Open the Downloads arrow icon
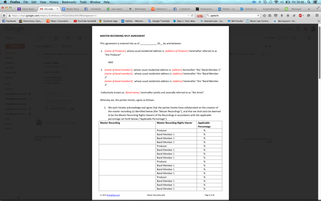The width and height of the screenshot is (321, 201). click(282, 16)
